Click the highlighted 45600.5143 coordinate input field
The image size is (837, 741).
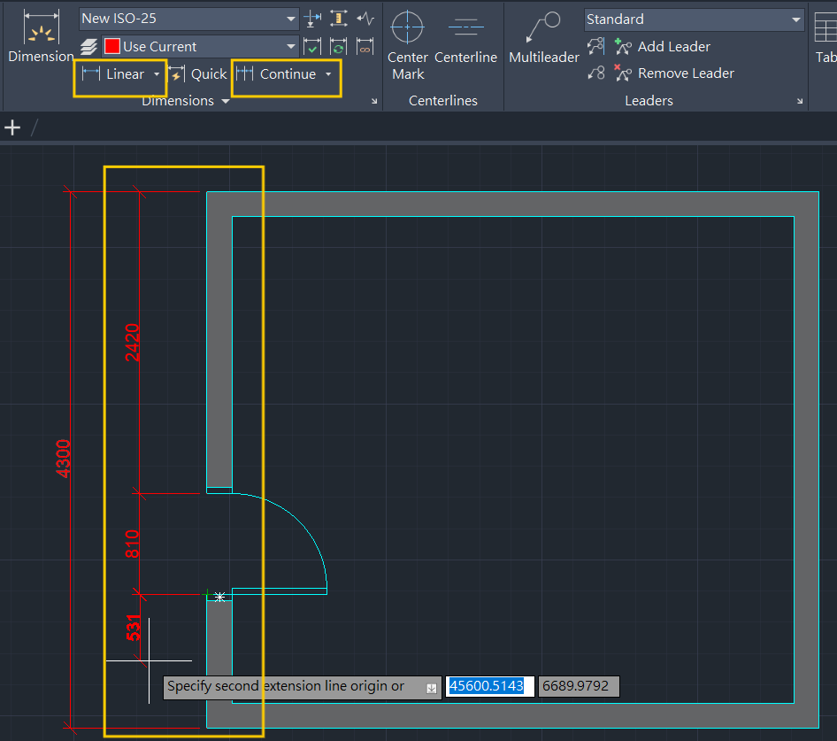[490, 686]
